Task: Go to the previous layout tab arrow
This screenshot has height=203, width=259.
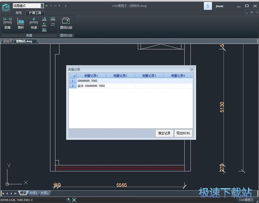Action: coord(7,193)
